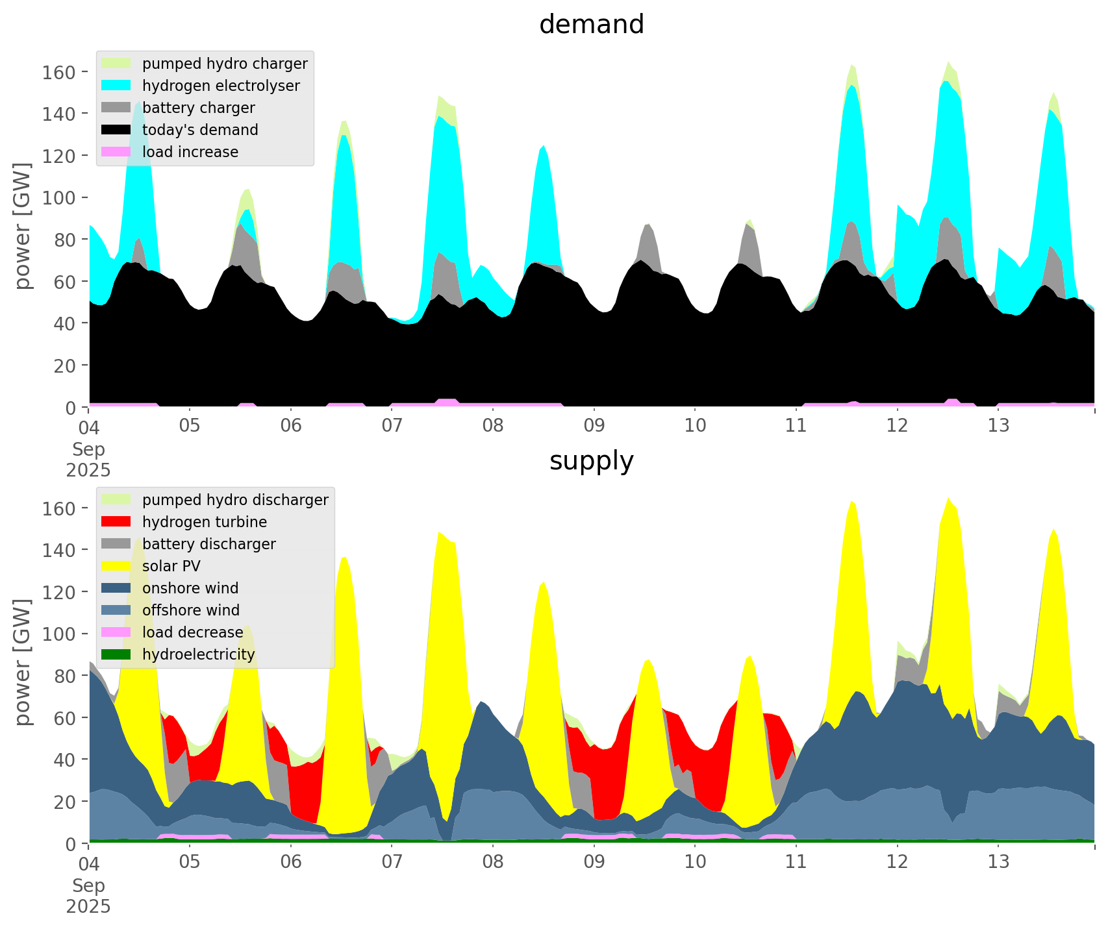Click the load decrease legend swatch
Screen dimensions: 1108x929
pyautogui.click(x=116, y=632)
